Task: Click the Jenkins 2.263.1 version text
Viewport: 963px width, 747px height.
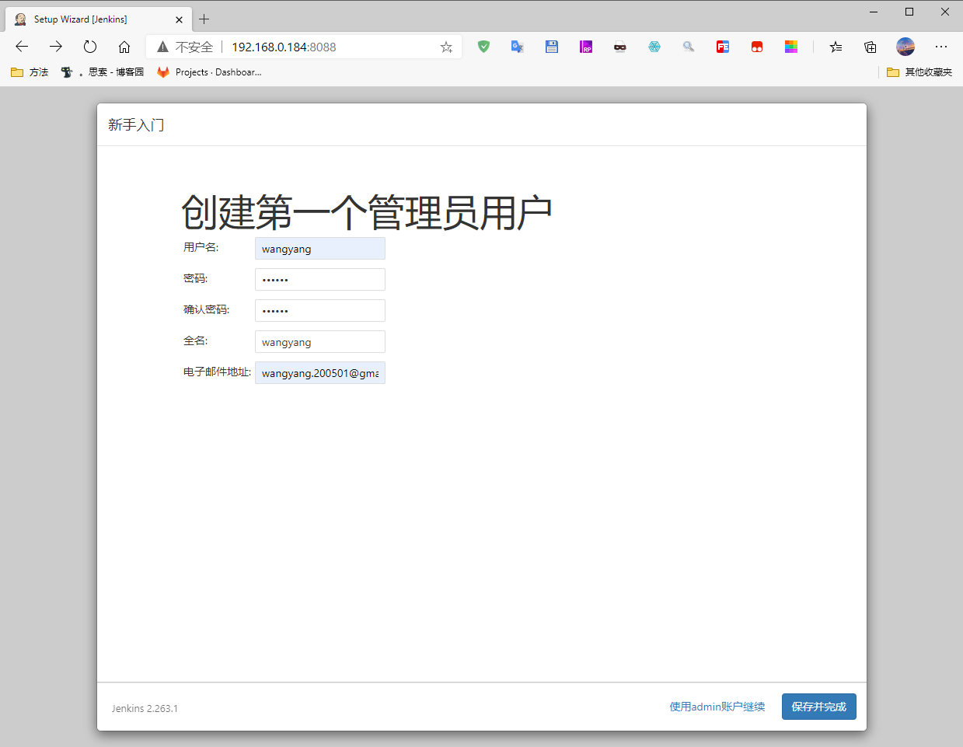Action: coord(145,708)
